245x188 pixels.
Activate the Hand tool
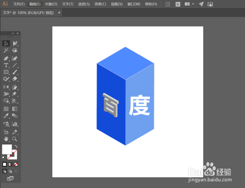(x=6, y=139)
